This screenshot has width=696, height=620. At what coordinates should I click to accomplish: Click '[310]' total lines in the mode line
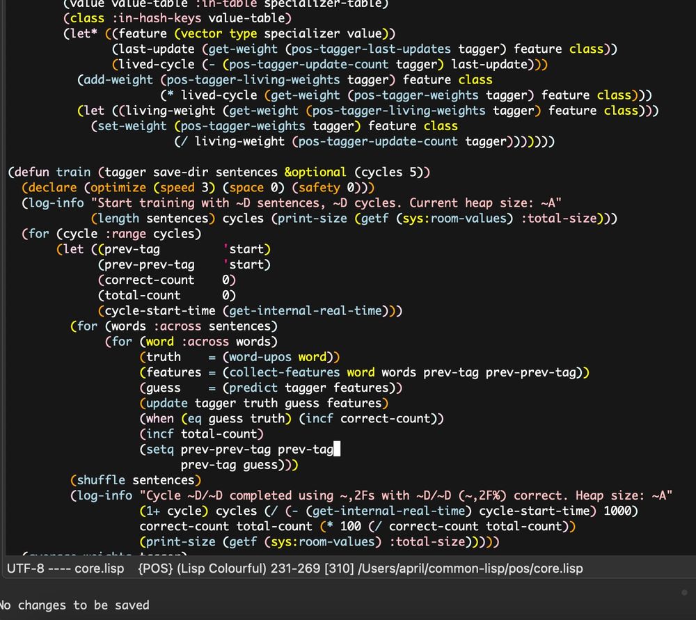pyautogui.click(x=339, y=569)
